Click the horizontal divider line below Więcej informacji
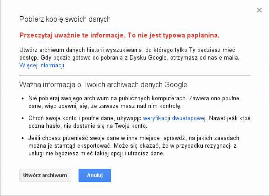Viewport: 270px width, 196px height. point(135,75)
